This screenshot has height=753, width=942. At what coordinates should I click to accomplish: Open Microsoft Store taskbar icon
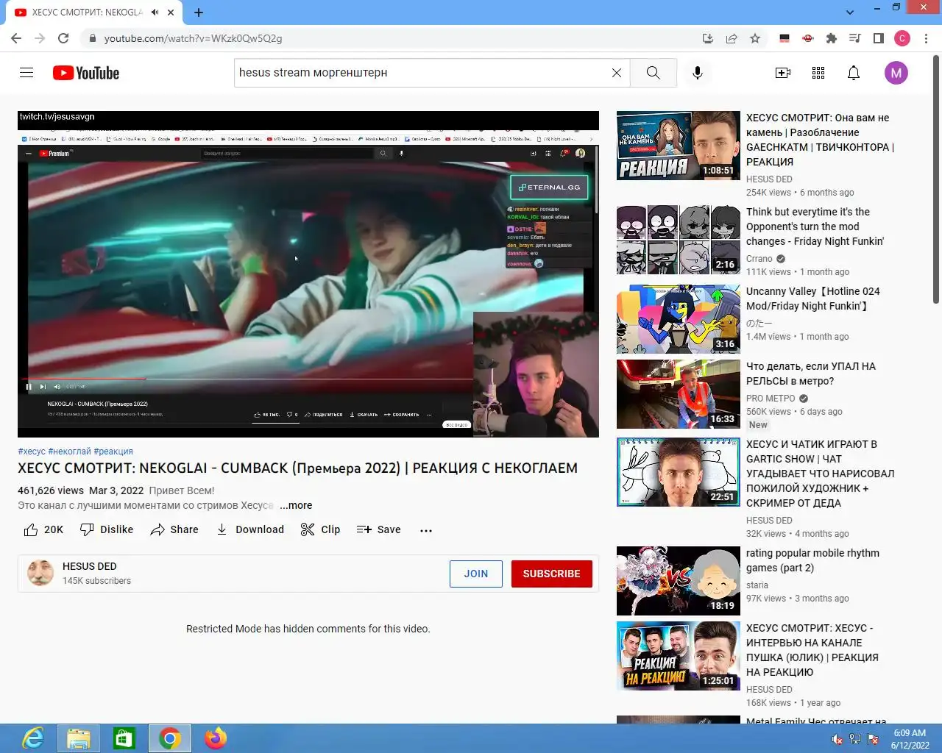tap(124, 738)
